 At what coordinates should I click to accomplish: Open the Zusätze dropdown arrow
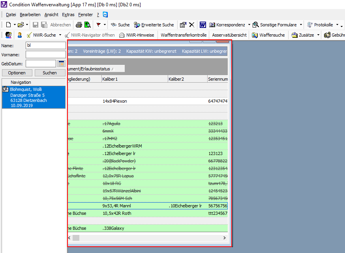click(318, 35)
